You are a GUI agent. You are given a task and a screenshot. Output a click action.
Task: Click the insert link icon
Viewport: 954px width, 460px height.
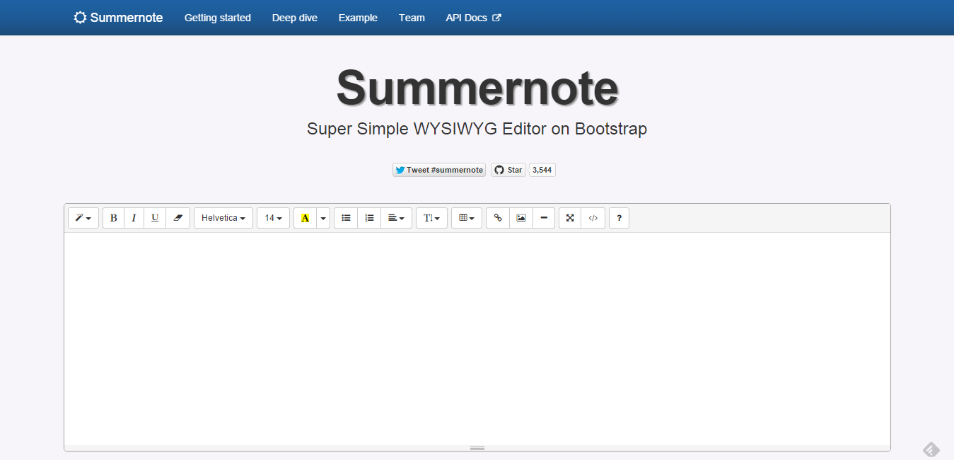498,218
